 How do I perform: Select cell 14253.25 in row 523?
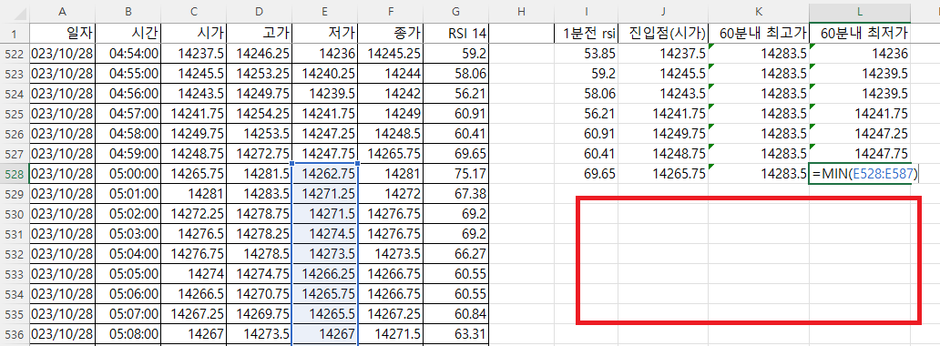click(x=260, y=74)
